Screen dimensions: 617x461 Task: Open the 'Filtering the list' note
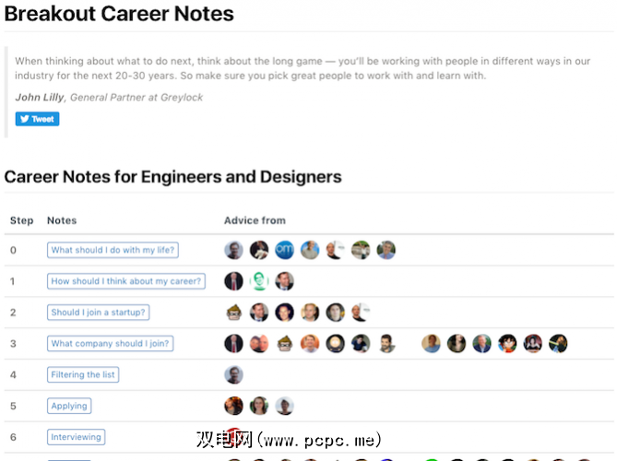point(83,375)
